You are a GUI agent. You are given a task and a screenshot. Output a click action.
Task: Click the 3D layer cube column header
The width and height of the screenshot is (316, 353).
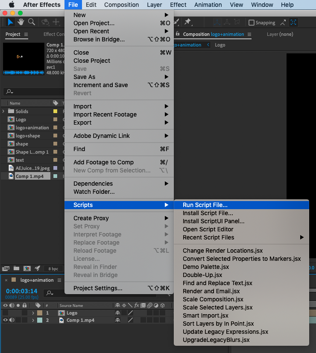pos(162,305)
